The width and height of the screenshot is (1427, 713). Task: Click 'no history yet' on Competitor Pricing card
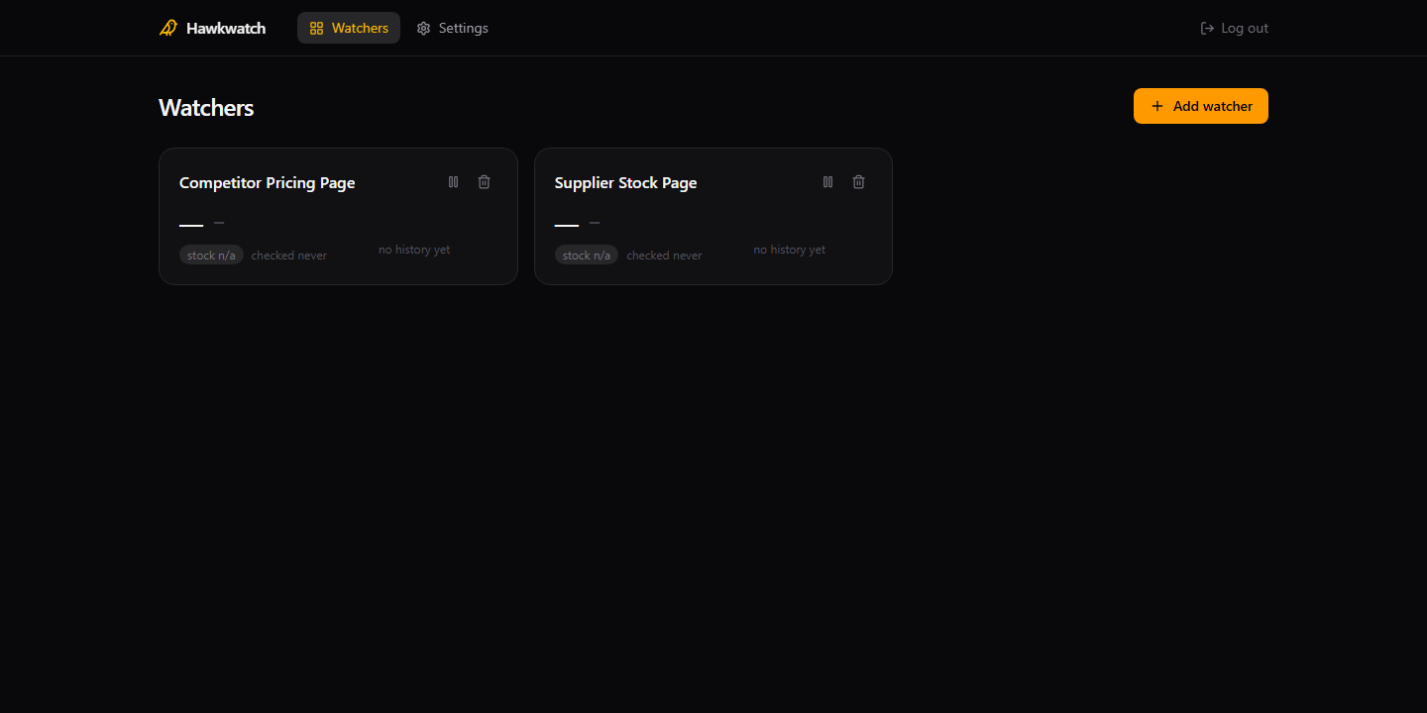[414, 250]
